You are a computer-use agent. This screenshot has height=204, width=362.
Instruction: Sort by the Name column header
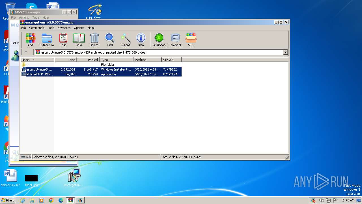click(x=37, y=60)
